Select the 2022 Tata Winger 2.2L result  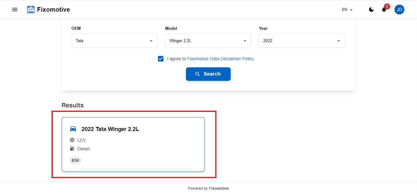[x=133, y=145]
